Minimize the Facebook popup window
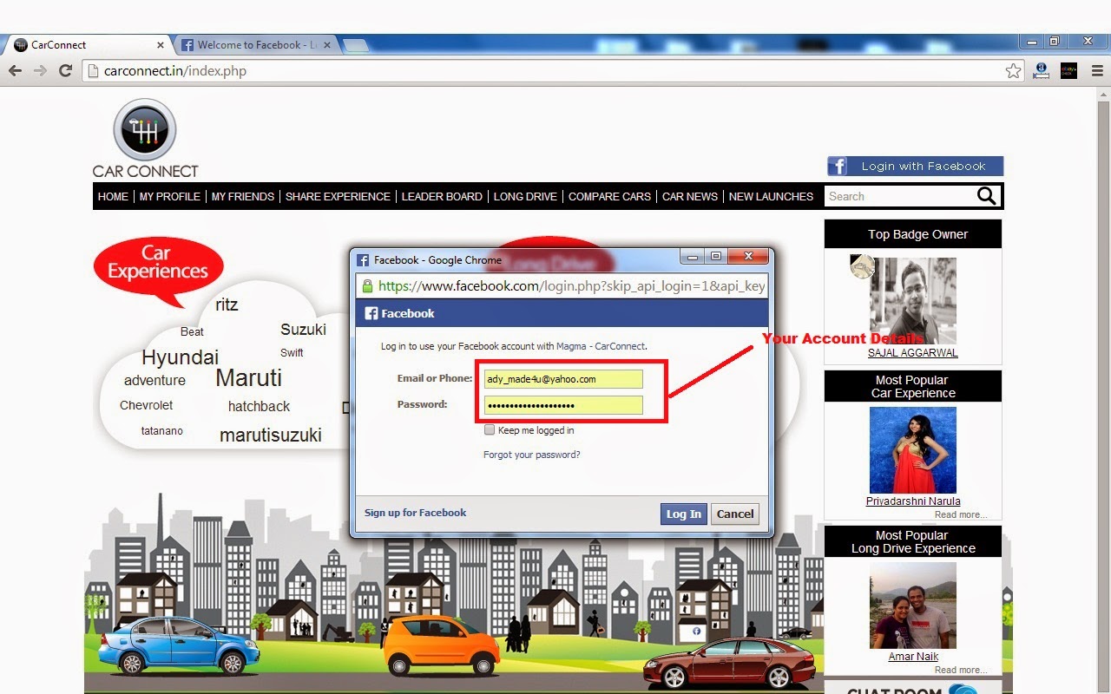Image resolution: width=1111 pixels, height=694 pixels. [x=693, y=257]
